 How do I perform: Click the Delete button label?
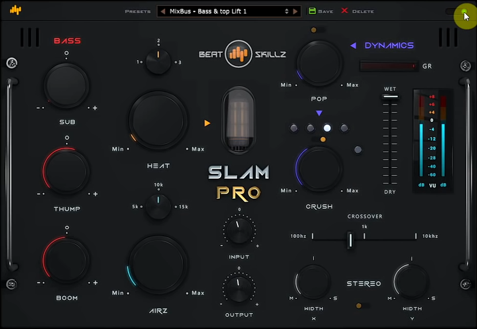363,12
